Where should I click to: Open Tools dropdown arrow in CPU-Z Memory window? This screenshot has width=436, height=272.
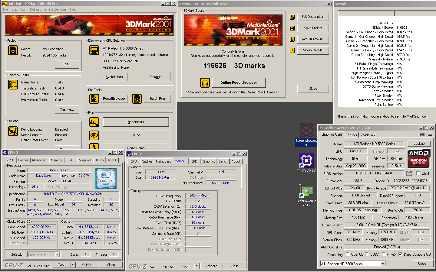pyautogui.click(x=197, y=266)
